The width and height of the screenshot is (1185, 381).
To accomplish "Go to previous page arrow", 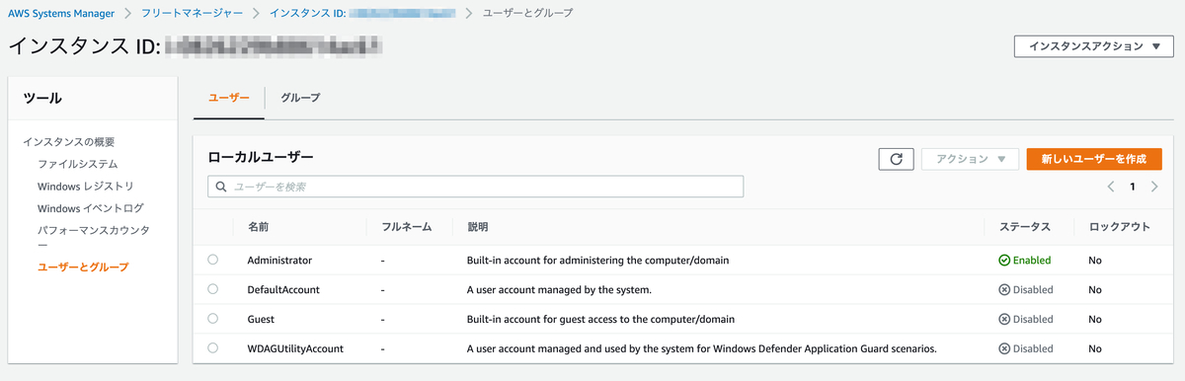I will click(1111, 187).
